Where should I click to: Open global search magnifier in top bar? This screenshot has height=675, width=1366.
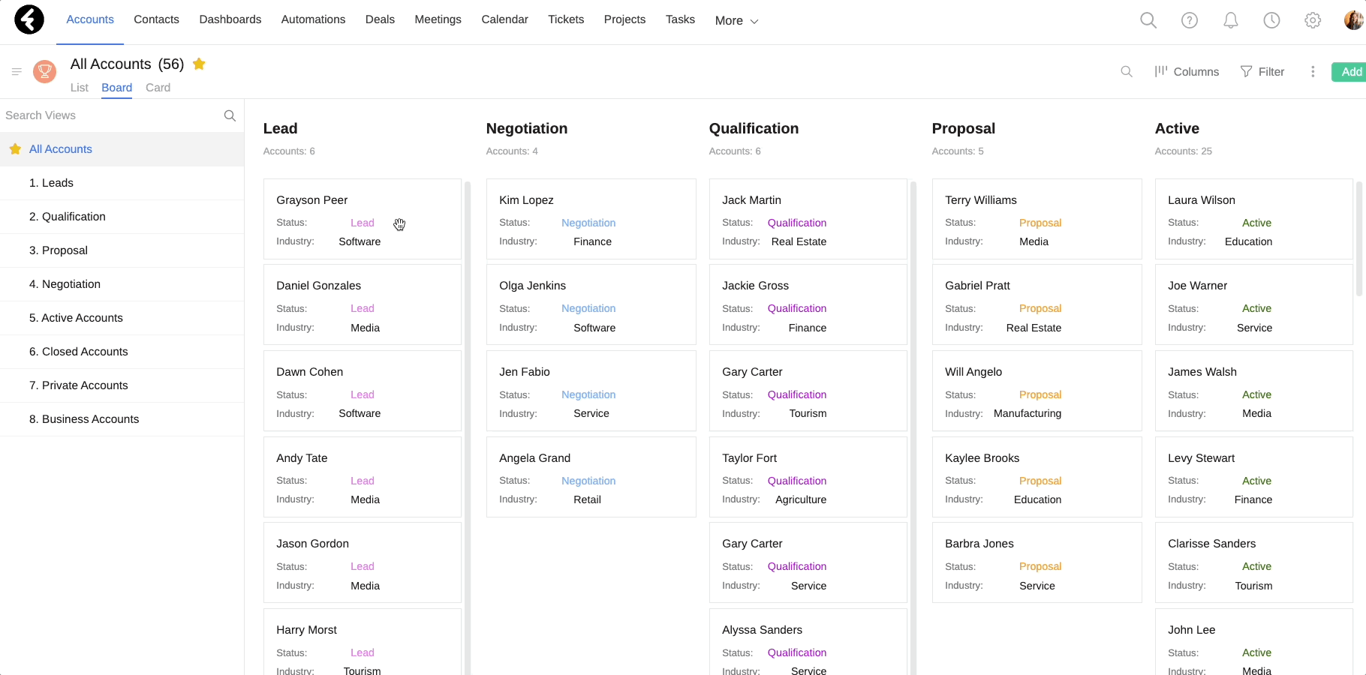coord(1148,20)
